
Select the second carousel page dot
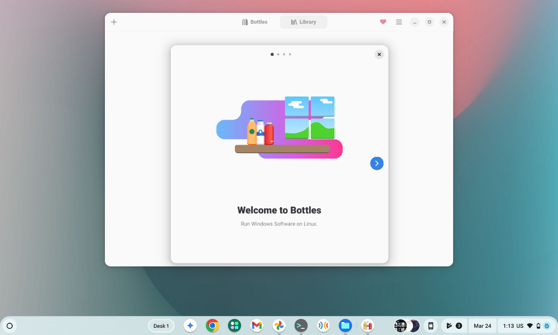[278, 55]
